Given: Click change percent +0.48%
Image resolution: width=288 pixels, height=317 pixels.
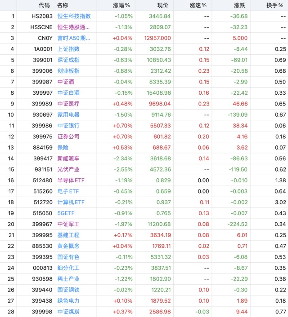Looking at the screenshot, I should [122, 104].
